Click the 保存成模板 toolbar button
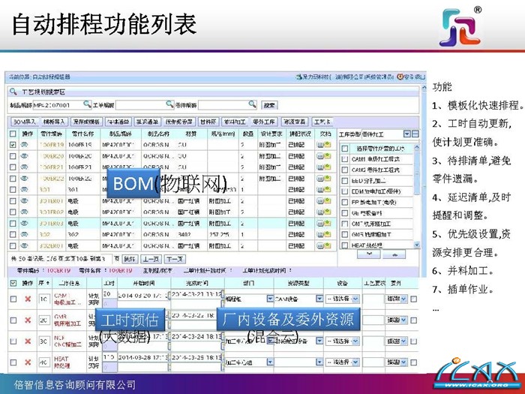 (87, 122)
